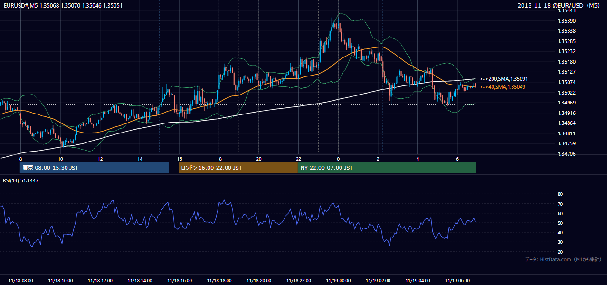Image resolution: width=607 pixels, height=285 pixels.
Task: Select the ロンドン 16:00-22:00 JST session bar
Action: pos(238,168)
